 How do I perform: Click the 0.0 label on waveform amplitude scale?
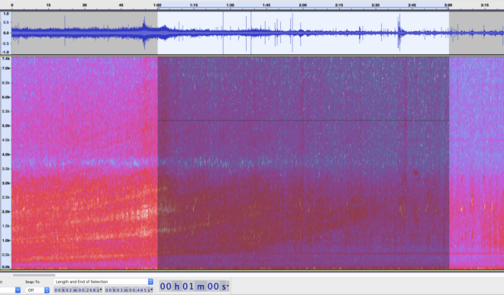(x=6, y=33)
